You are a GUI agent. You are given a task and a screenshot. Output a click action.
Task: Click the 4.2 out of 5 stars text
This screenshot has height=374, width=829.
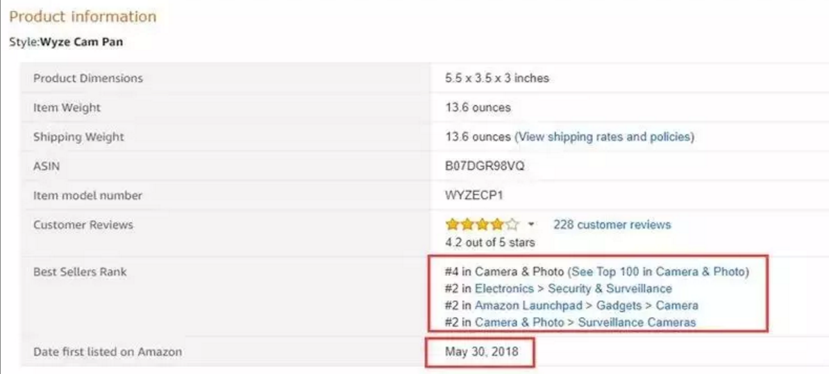[x=490, y=242]
